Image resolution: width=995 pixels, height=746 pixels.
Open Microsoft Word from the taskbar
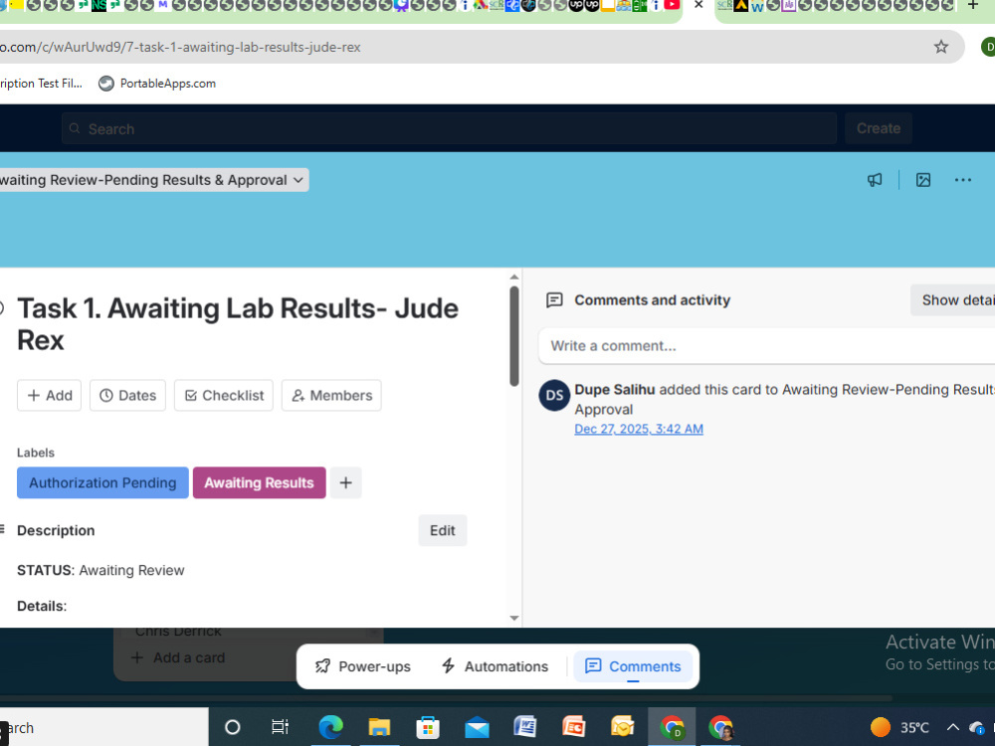pos(524,727)
